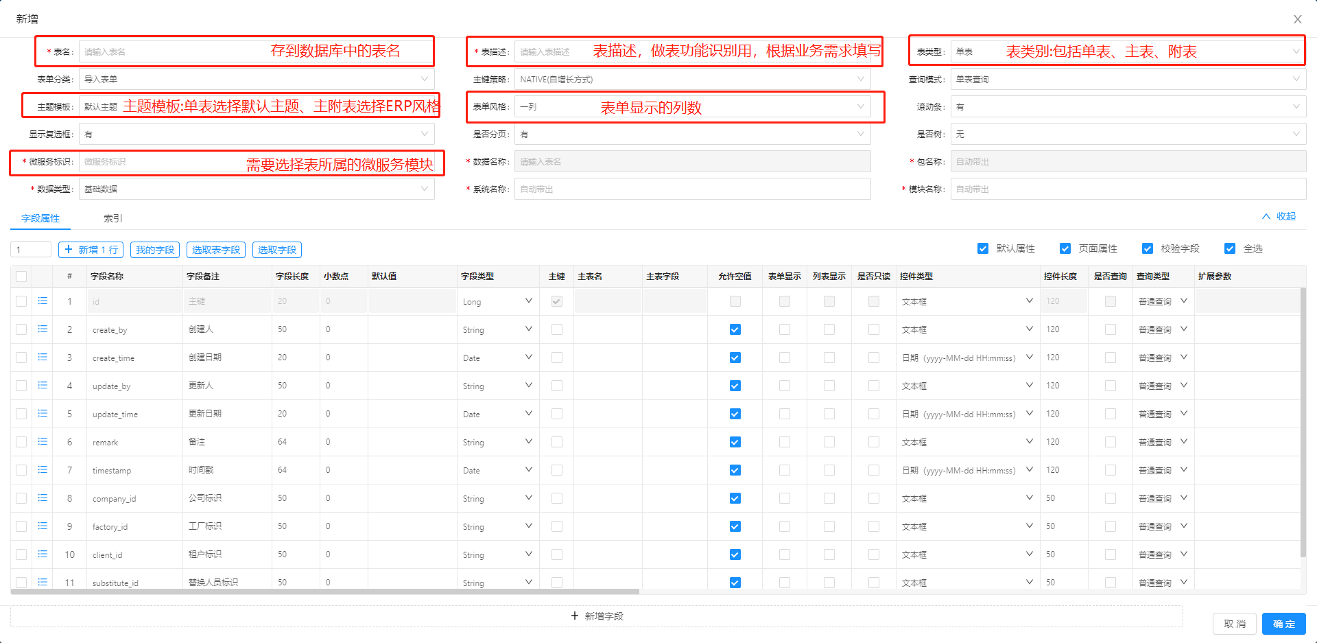Click the 新增 1 行 button

91,250
